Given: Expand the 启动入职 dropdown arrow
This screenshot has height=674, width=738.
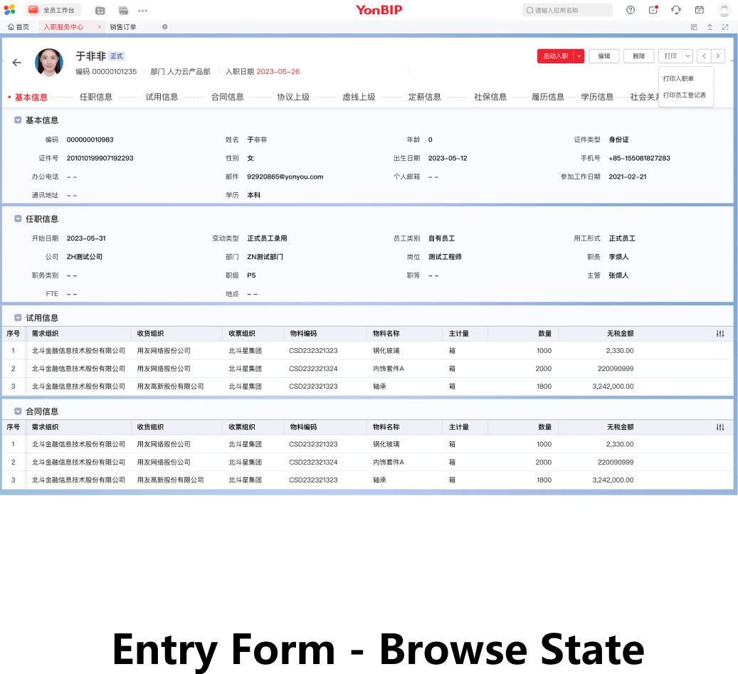Looking at the screenshot, I should 579,56.
